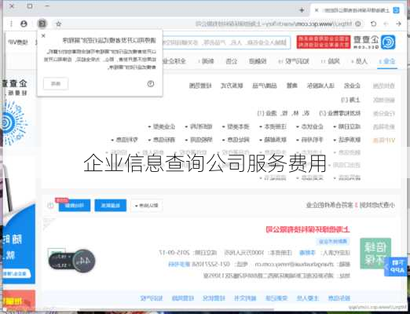
Task: Choose 联系方式 search scope option
Action: [x=232, y=86]
